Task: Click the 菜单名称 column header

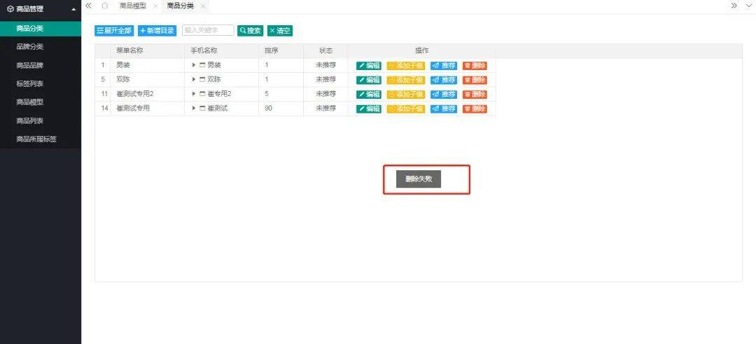Action: coord(147,50)
